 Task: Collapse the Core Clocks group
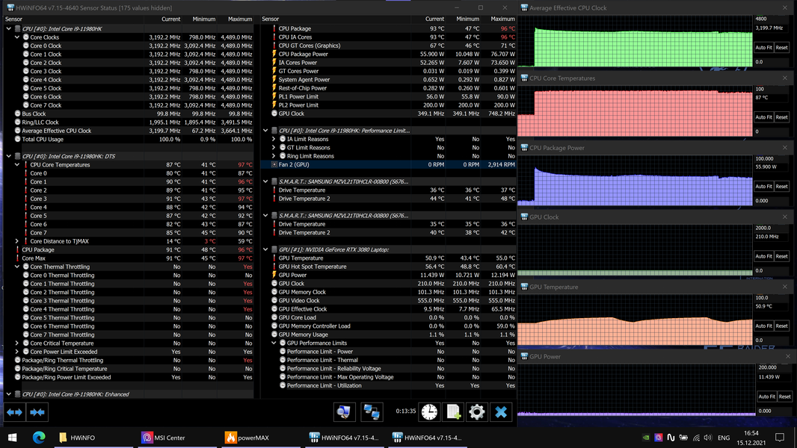tap(16, 37)
